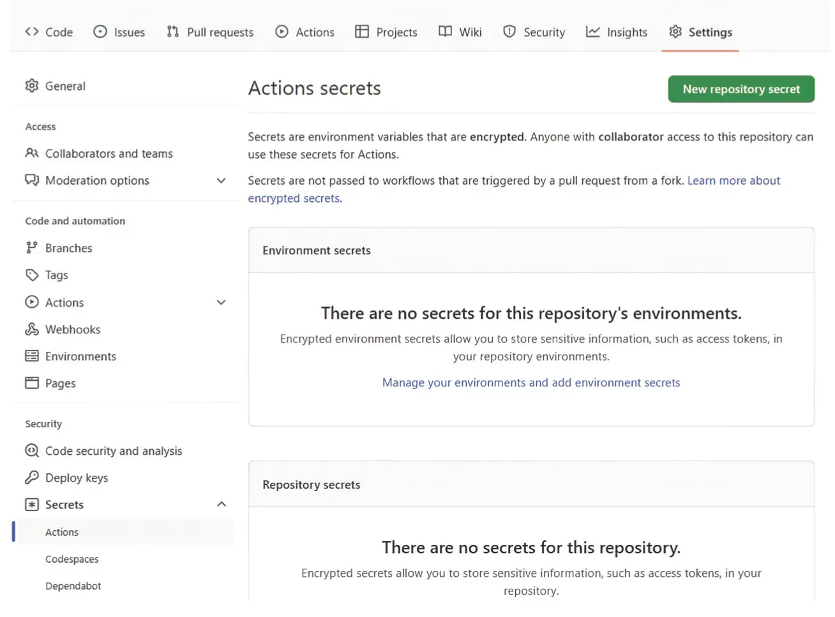Viewport: 835px width, 617px height.
Task: Open Manage your environments link
Action: (530, 383)
